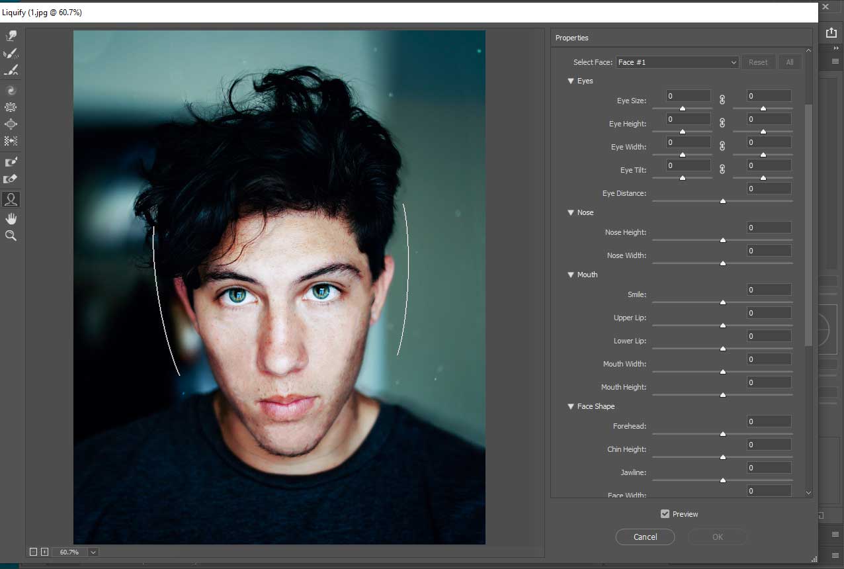Select the Forward Warp tool

(x=11, y=36)
